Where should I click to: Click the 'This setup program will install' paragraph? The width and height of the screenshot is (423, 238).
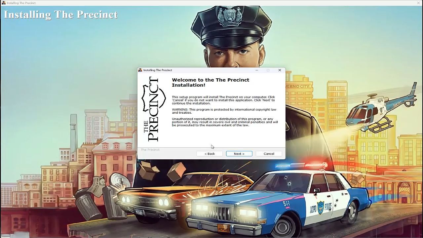tap(223, 100)
